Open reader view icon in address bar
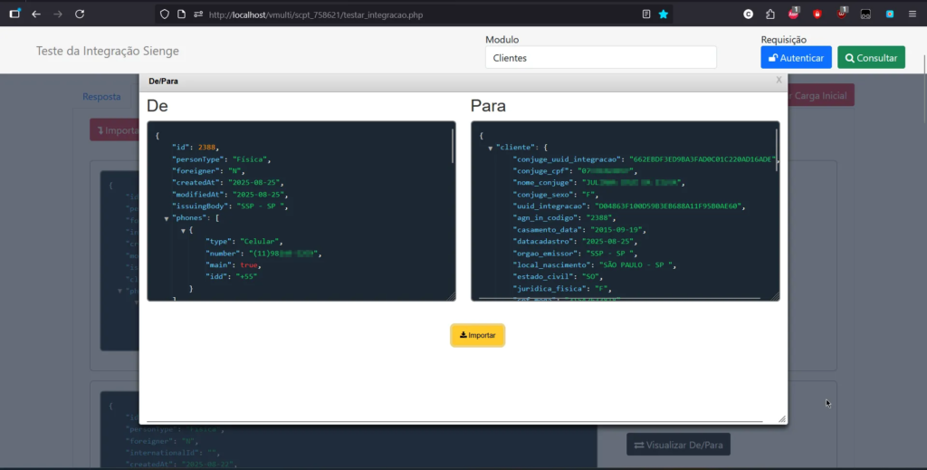Viewport: 927px width, 470px height. [x=645, y=14]
